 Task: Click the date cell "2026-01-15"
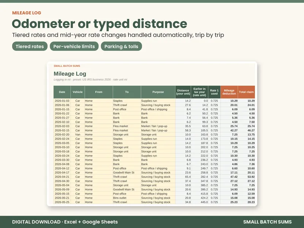click(62, 109)
